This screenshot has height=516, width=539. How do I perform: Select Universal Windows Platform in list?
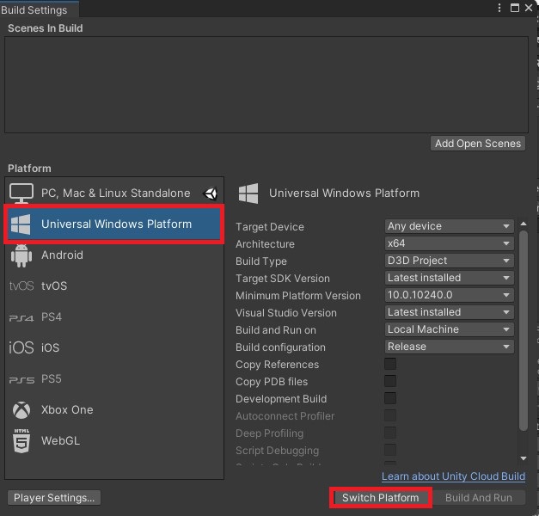coord(114,224)
